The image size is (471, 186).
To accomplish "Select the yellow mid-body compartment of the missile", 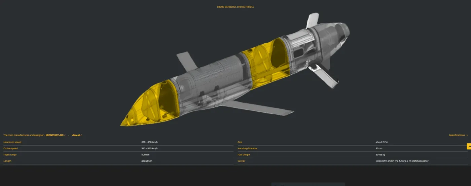I will [x=266, y=62].
